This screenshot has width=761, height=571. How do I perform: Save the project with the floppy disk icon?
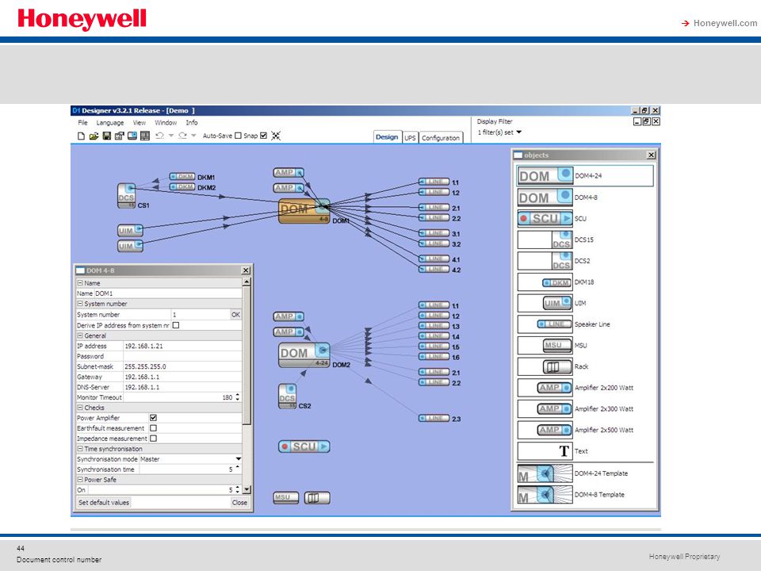(107, 136)
